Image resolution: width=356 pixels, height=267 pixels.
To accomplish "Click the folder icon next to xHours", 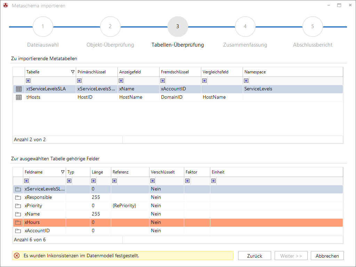I will 18,222.
